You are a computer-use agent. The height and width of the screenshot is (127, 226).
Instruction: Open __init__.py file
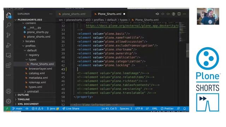(x=34, y=28)
